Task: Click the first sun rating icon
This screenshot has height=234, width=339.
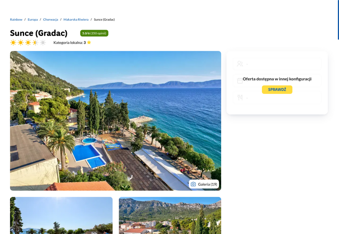Action: tap(13, 42)
